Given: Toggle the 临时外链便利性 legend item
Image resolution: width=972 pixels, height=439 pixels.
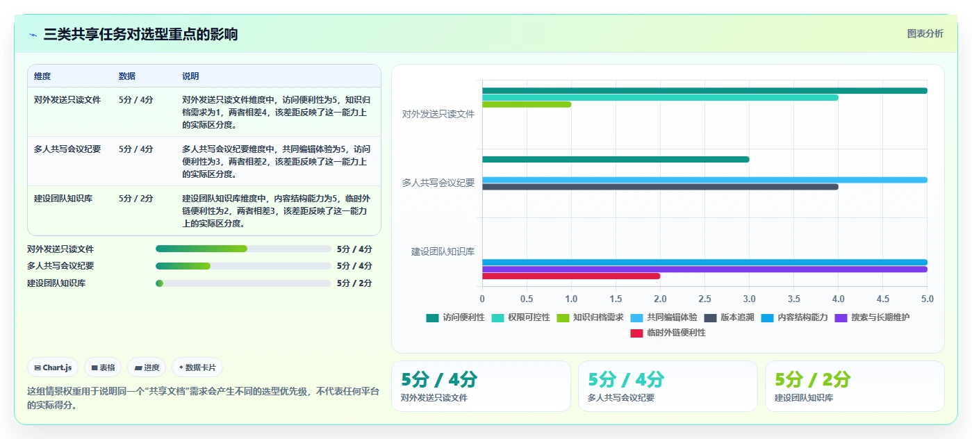Looking at the screenshot, I should click(668, 333).
